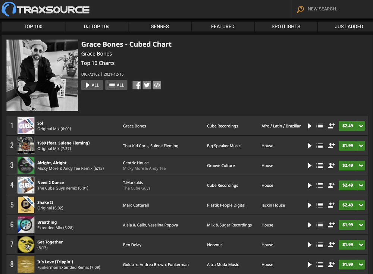Image resolution: width=373 pixels, height=274 pixels.
Task: Play 1989 (feat. Sulene Fleming)
Action: click(310, 145)
